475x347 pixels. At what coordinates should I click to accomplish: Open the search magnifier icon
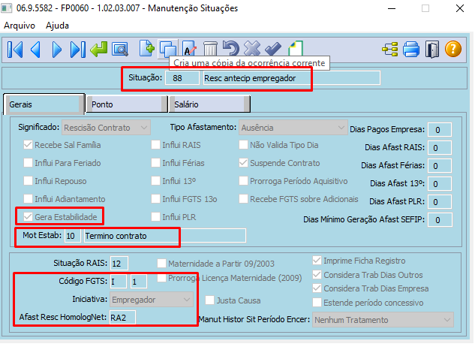[x=120, y=49]
